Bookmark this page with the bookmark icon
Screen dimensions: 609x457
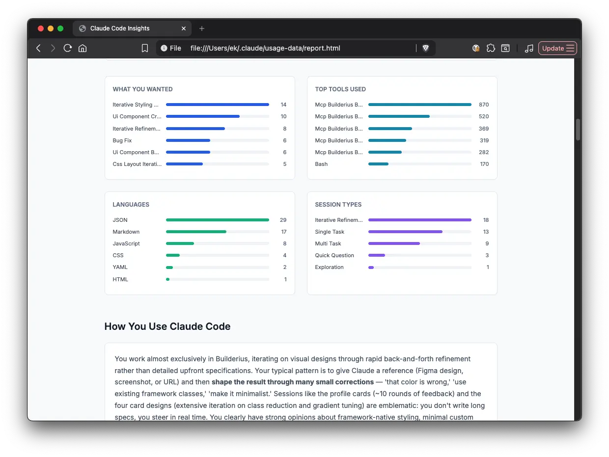(x=145, y=48)
